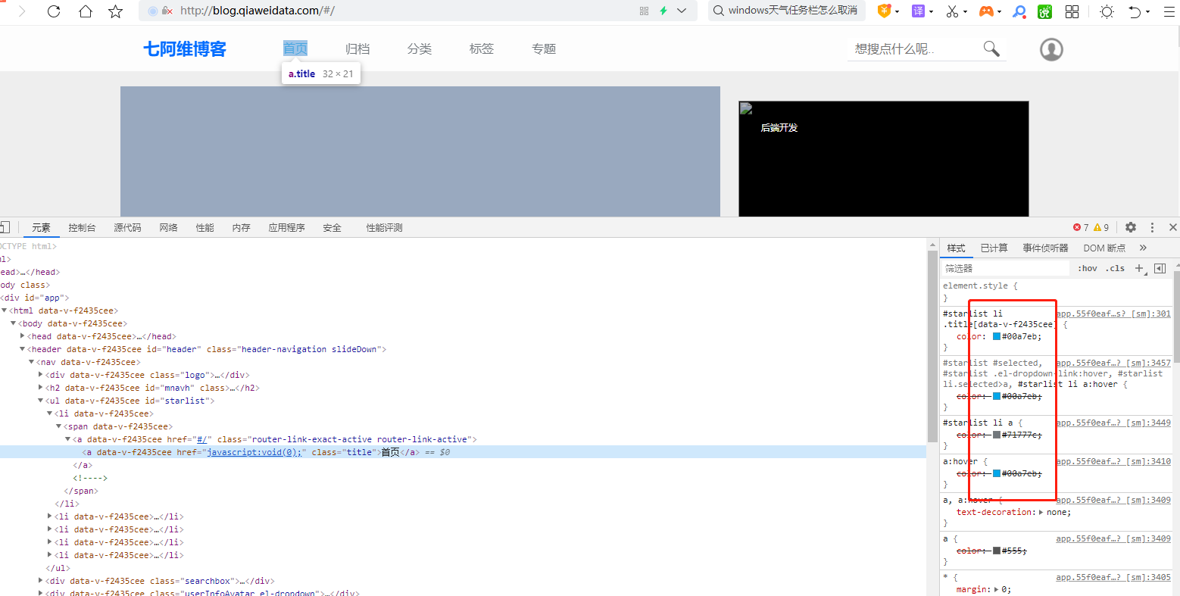This screenshot has height=596, width=1180.
Task: Open the browser hamburger main menu
Action: pyautogui.click(x=1169, y=11)
